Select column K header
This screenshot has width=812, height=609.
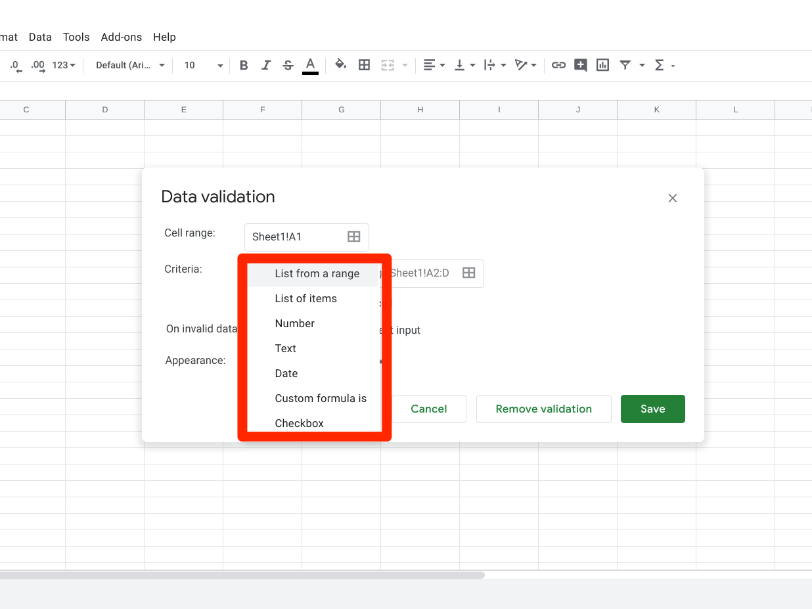657,110
